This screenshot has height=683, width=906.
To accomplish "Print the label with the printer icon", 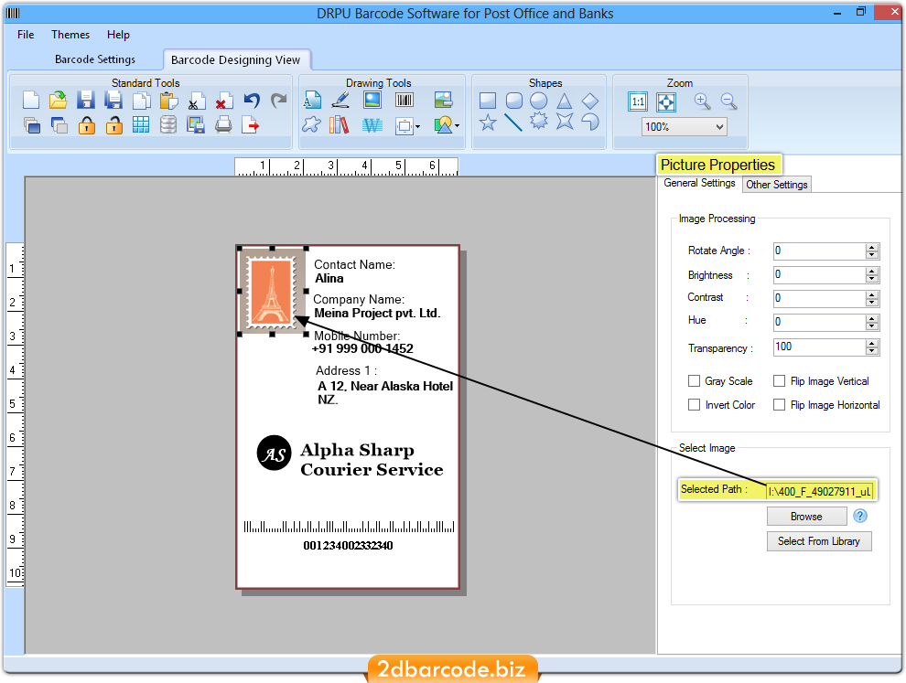I will point(223,124).
